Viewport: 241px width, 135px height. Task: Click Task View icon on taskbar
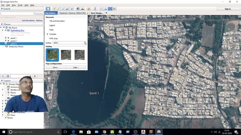tap(65, 132)
